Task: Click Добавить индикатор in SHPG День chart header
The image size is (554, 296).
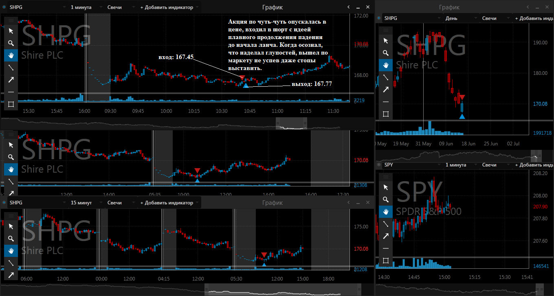Action: coord(534,18)
